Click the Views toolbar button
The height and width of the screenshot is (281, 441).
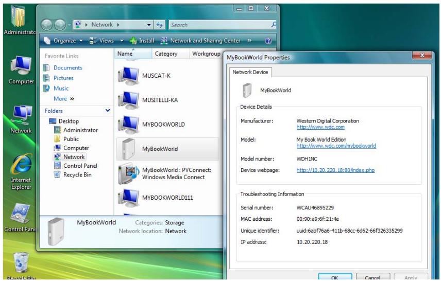click(x=101, y=41)
